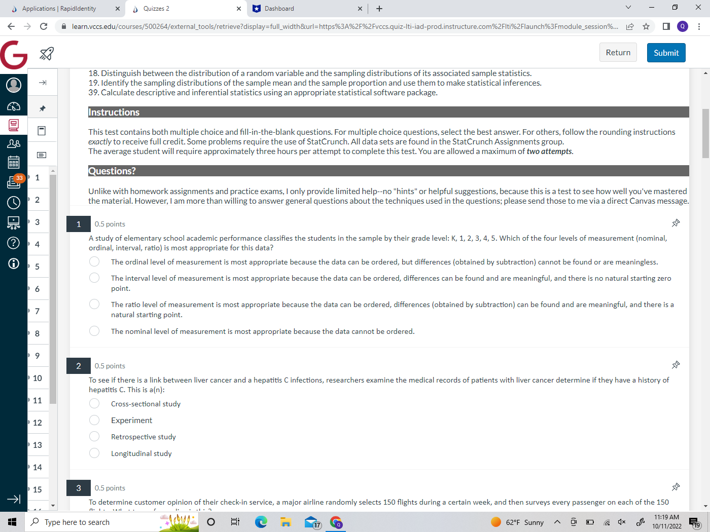This screenshot has height=532, width=710.
Task: Pin question 1 using its pushpin icon
Action: pos(676,223)
